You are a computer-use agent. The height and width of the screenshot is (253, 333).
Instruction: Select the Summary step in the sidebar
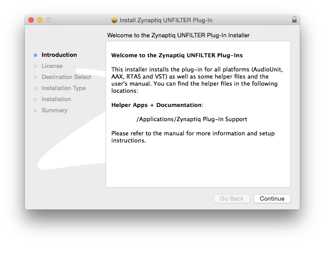click(55, 111)
